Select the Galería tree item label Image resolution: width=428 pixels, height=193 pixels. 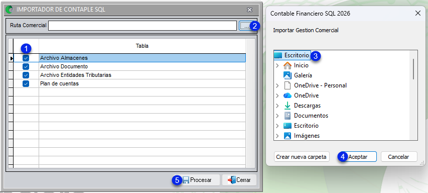pyautogui.click(x=303, y=75)
